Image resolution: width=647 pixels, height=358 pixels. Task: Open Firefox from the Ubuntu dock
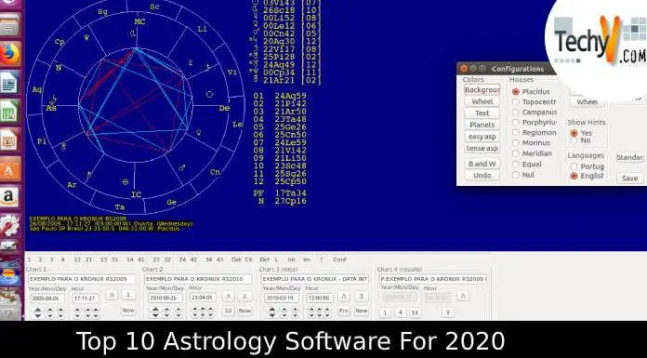pos(10,54)
